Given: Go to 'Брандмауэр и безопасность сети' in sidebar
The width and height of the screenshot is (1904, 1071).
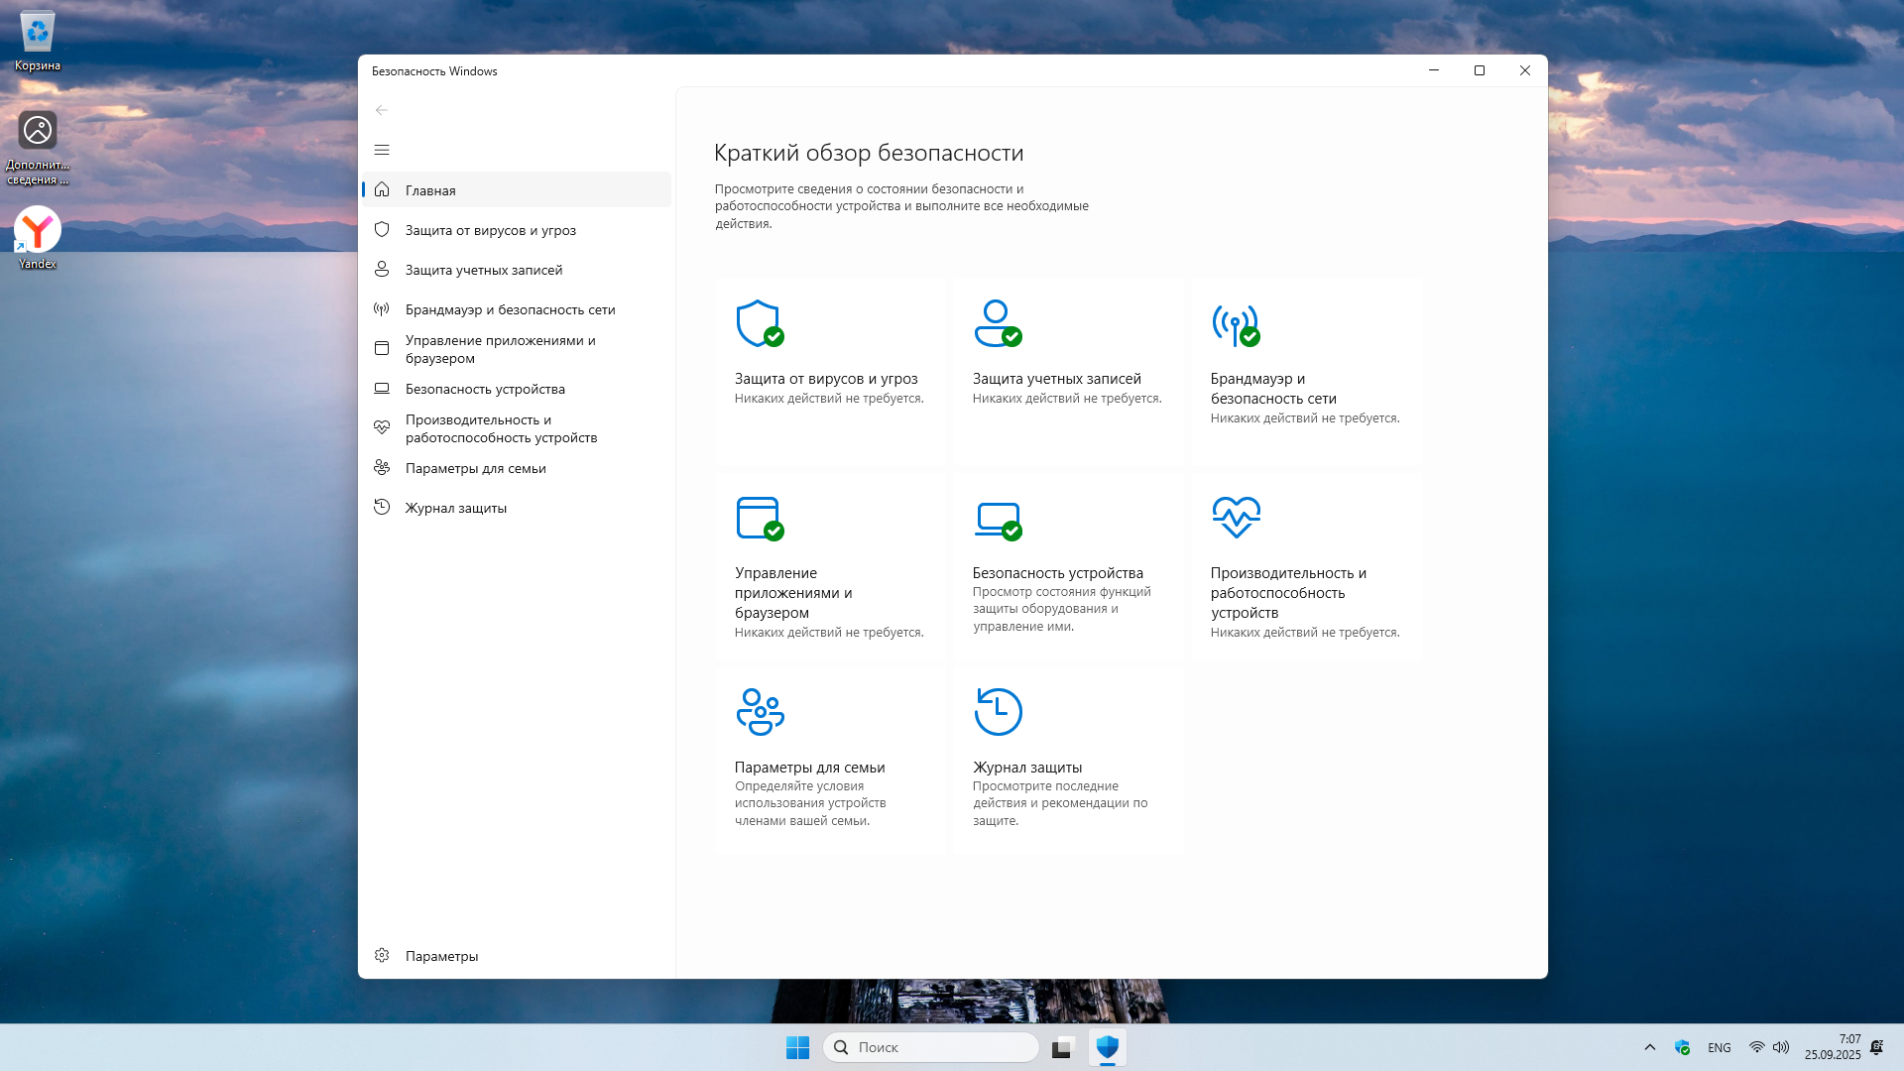Looking at the screenshot, I should tap(510, 309).
